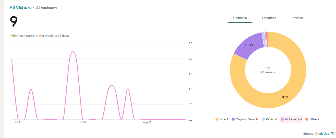Click the green up-arrow next to 50%
The height and width of the screenshot is (138, 336).
11,36
